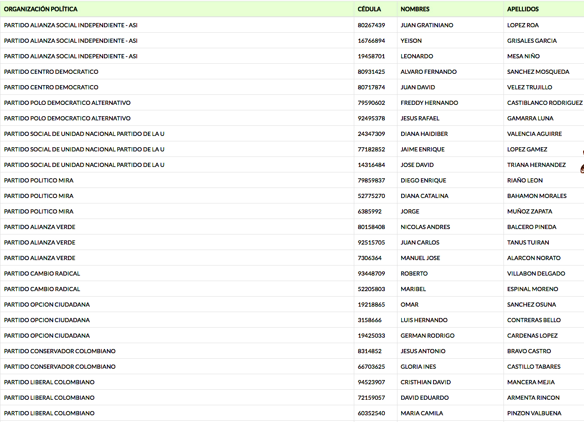Click surname MESA NIÑO
This screenshot has width=584, height=422.
point(523,56)
